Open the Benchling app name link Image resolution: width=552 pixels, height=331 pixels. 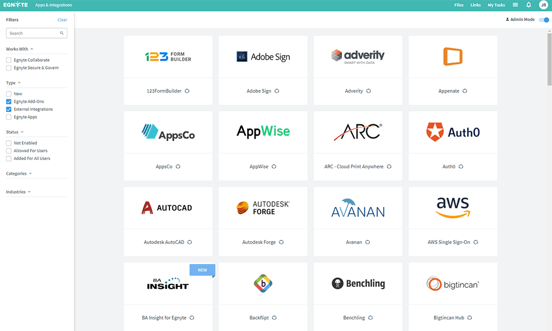pyautogui.click(x=354, y=318)
